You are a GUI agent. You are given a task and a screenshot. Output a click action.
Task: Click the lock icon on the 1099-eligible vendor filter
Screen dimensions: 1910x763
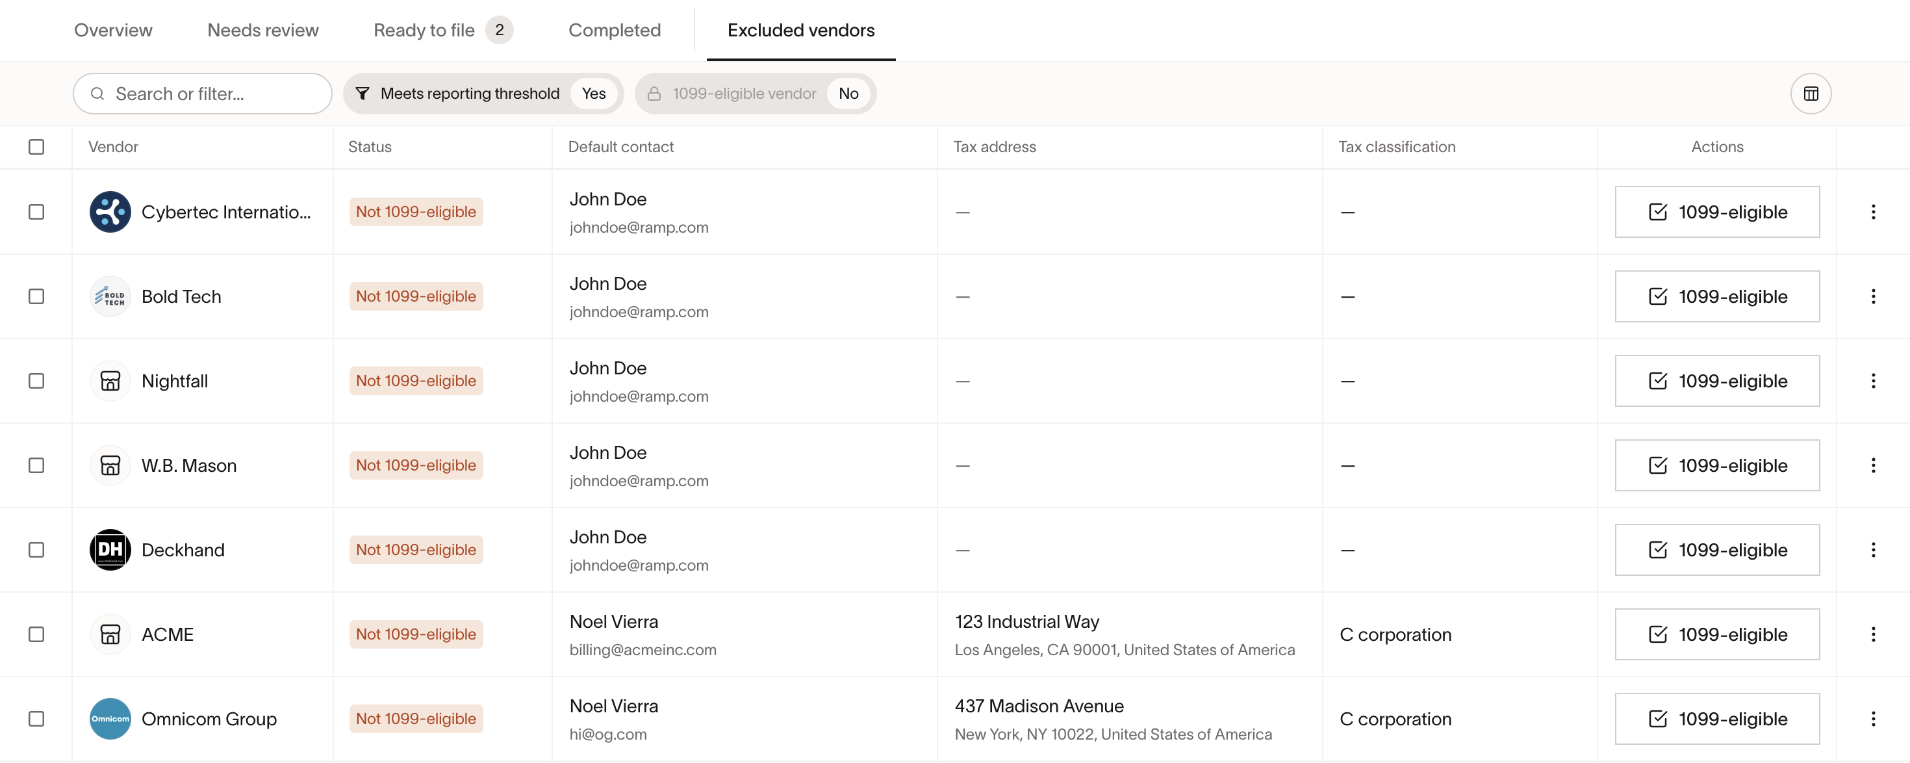(x=654, y=94)
